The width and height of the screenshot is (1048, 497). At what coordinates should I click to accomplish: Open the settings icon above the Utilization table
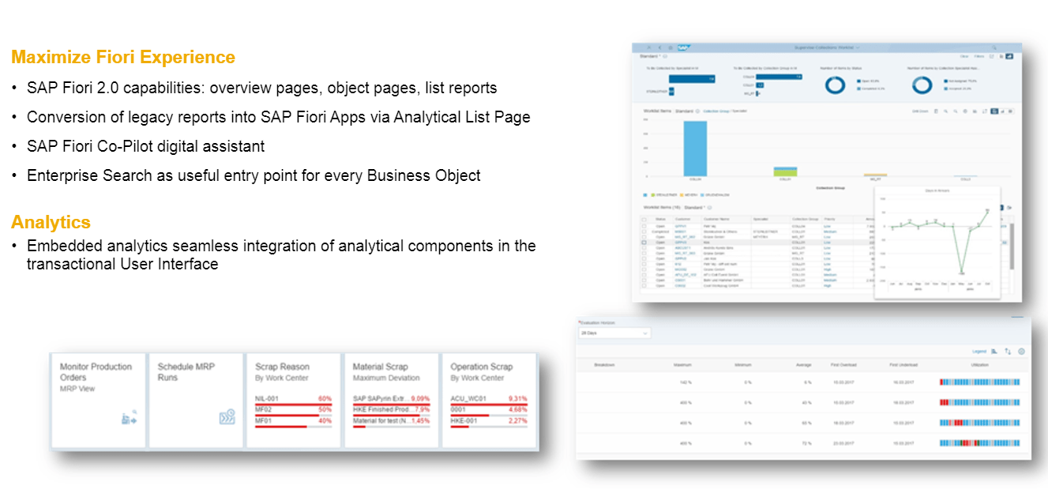pyautogui.click(x=1021, y=351)
